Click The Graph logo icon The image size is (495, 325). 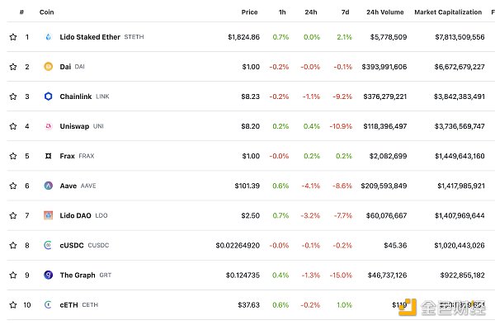point(48,275)
